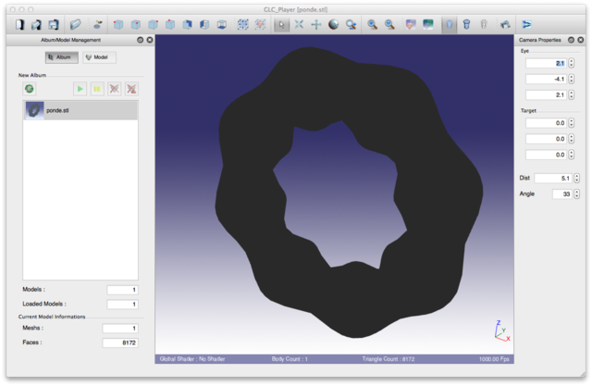Viewport: 592px width, 386px height.
Task: Close the Album/Model Management panel
Action: point(150,40)
